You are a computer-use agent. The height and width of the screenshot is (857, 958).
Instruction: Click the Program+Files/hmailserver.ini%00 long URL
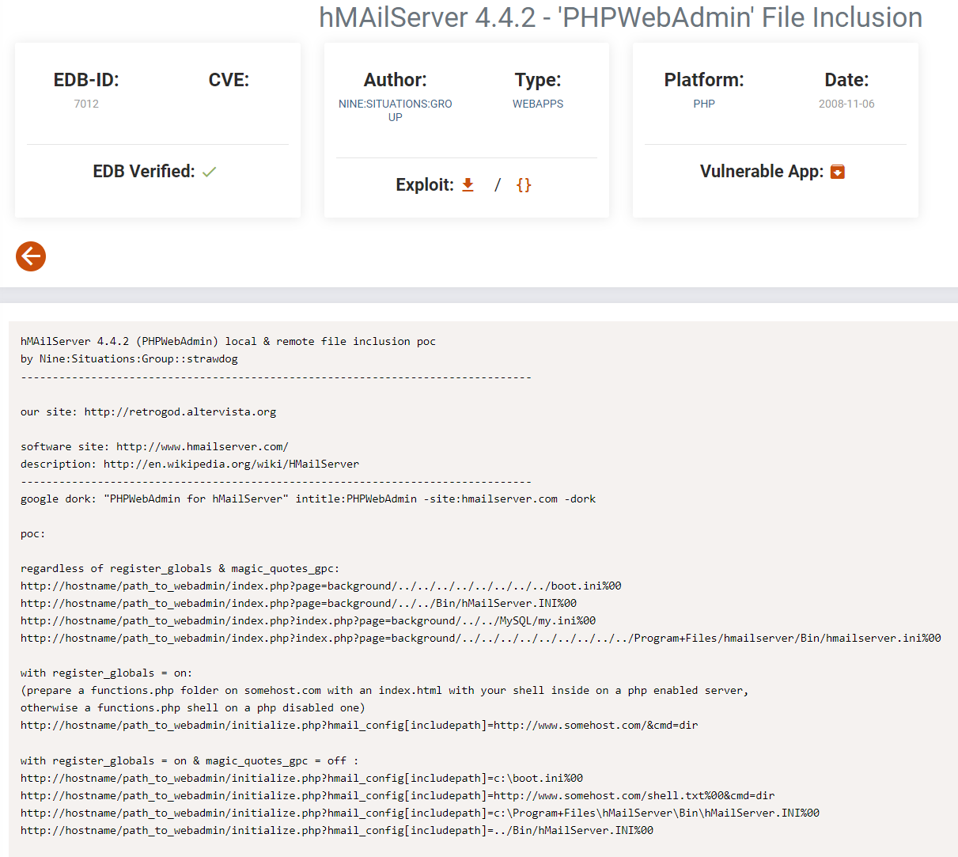481,638
